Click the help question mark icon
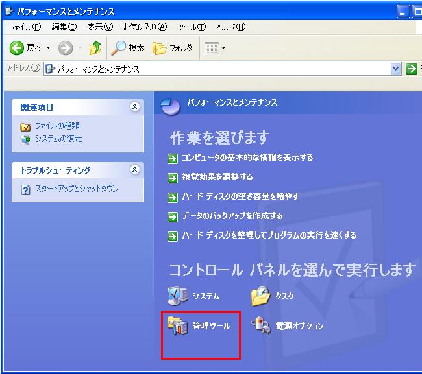Image resolution: width=422 pixels, height=374 pixels. point(25,190)
